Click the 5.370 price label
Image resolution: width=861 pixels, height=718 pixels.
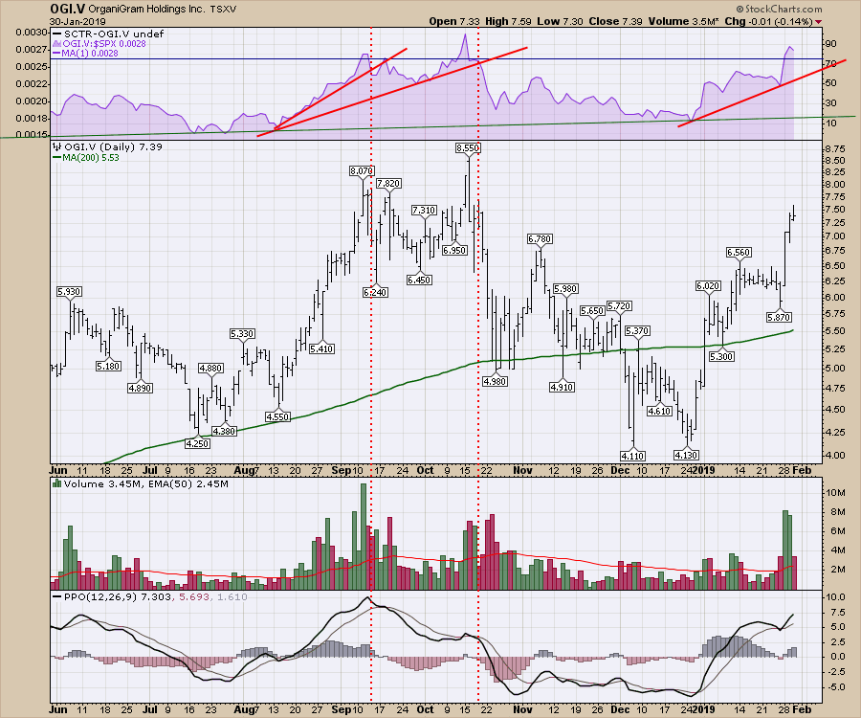tap(637, 330)
